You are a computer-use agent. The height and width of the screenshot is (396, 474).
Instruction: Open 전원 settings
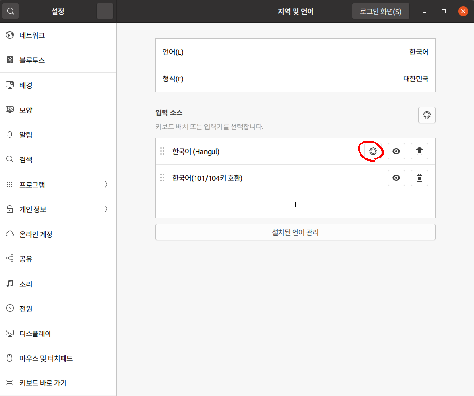[x=58, y=309]
